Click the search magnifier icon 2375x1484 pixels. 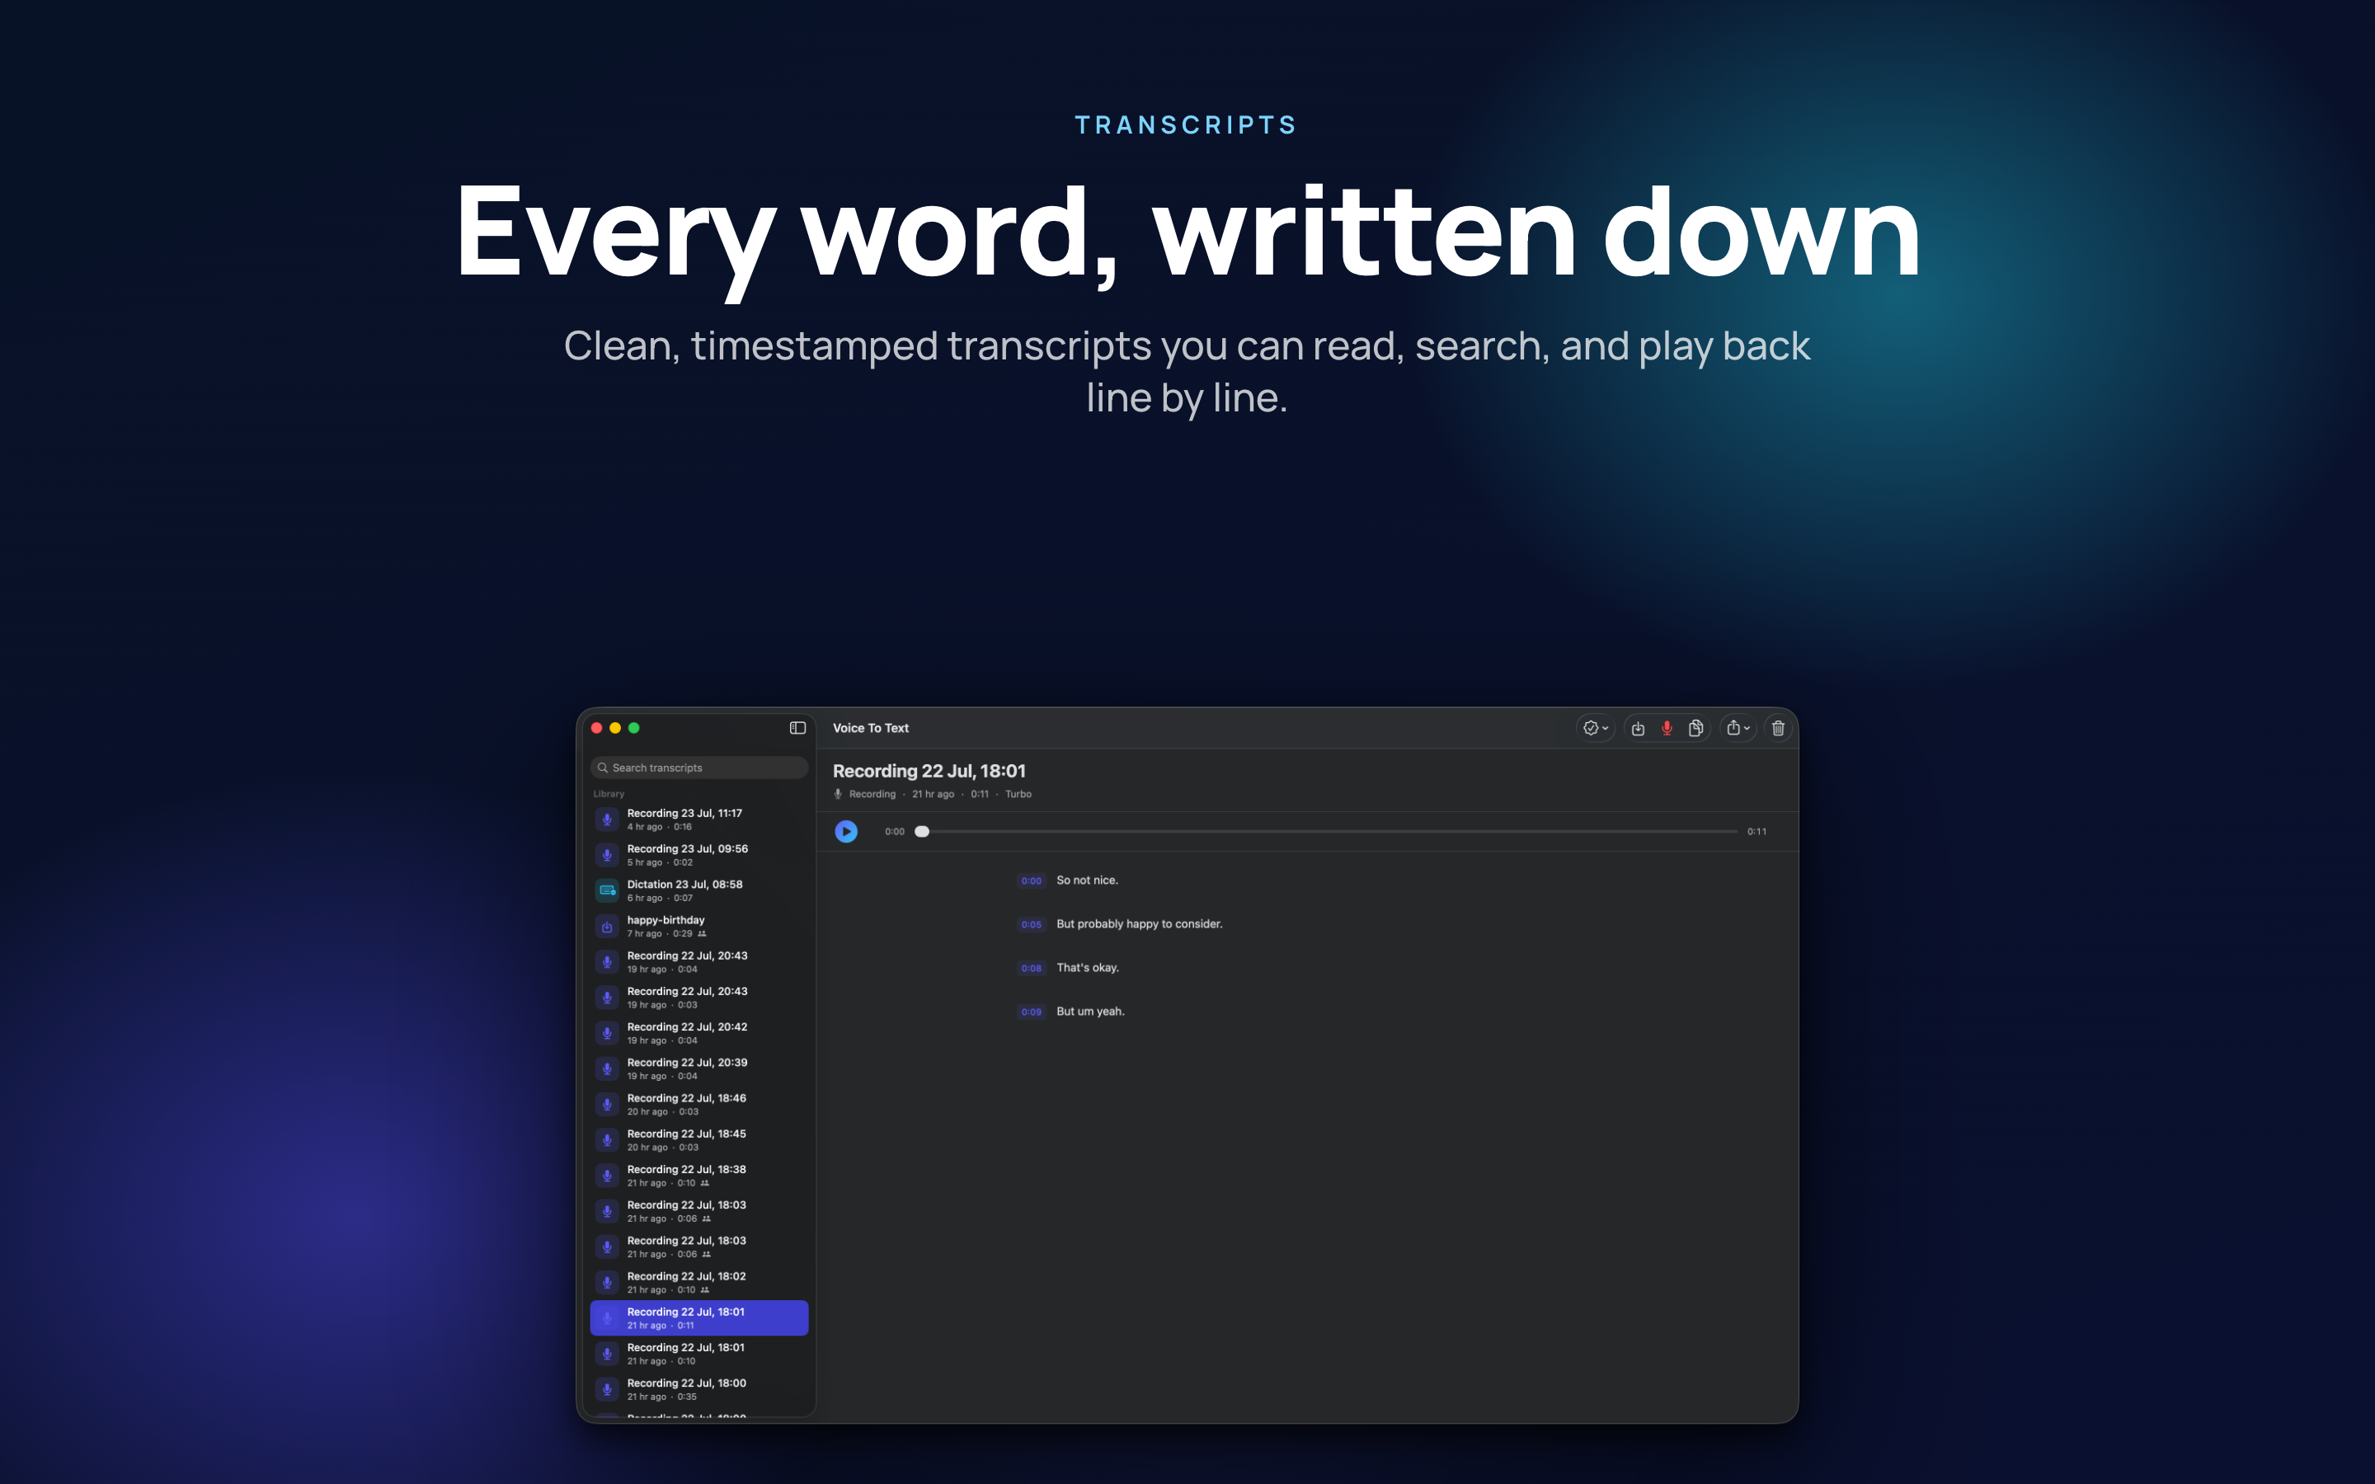point(603,768)
